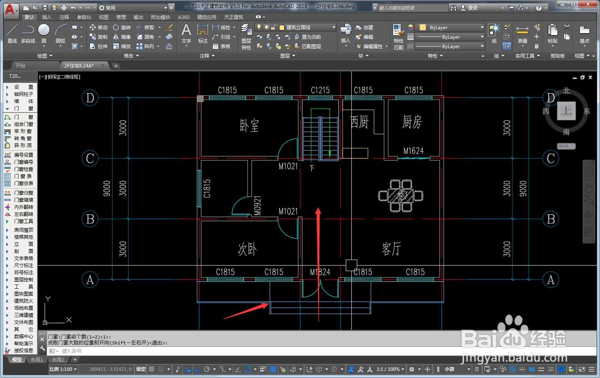This screenshot has height=378, width=600.
Task: Toggle Ortho mode in status bar
Action: click(x=197, y=369)
